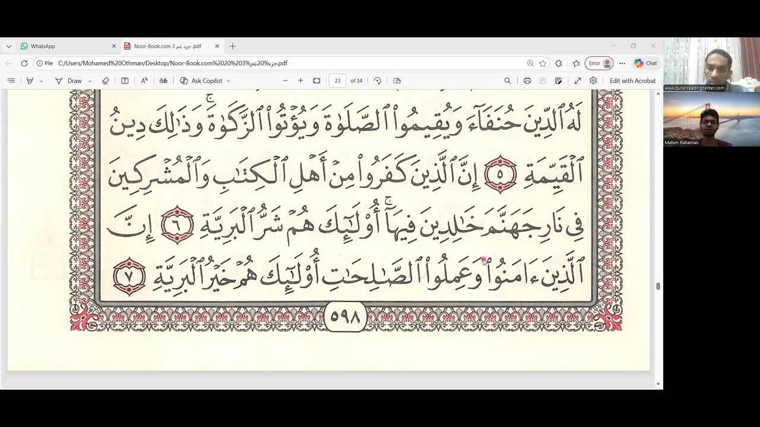Select the quranreadingcenter.com video tile
The image size is (760, 427).
(x=711, y=65)
